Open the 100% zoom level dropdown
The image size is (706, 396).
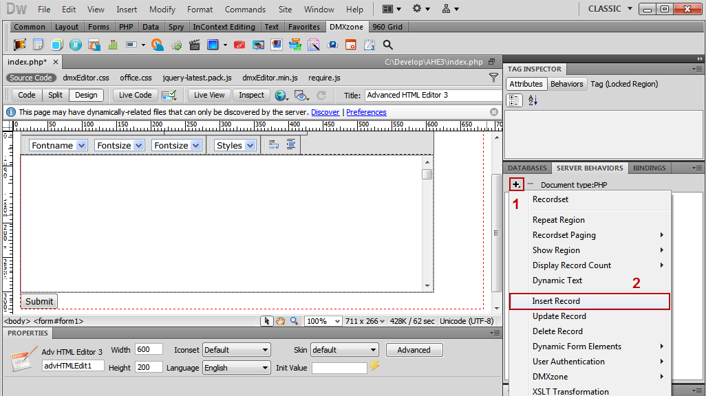point(323,321)
